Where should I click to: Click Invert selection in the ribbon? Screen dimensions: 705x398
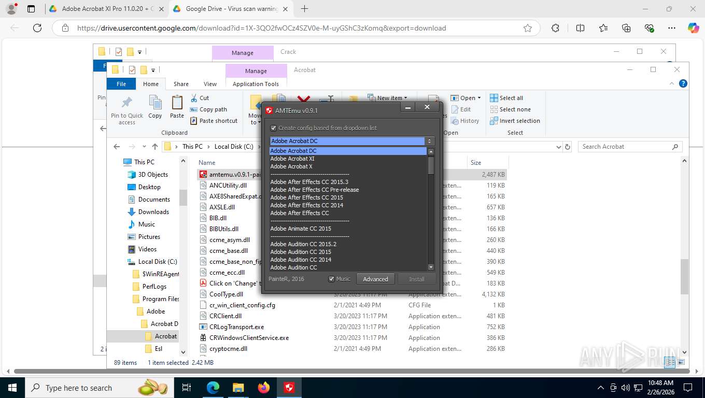(515, 121)
